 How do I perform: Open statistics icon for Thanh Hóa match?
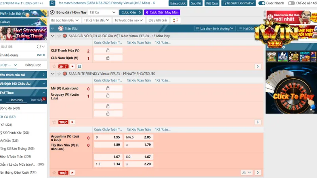point(80,66)
